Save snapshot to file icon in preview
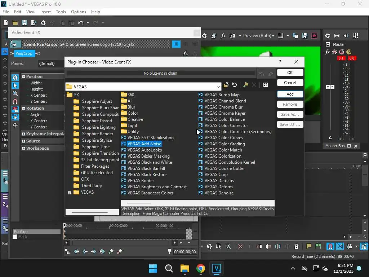 coord(305,36)
